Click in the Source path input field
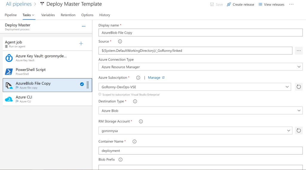The height and width of the screenshot is (170, 306). pyautogui.click(x=195, y=51)
